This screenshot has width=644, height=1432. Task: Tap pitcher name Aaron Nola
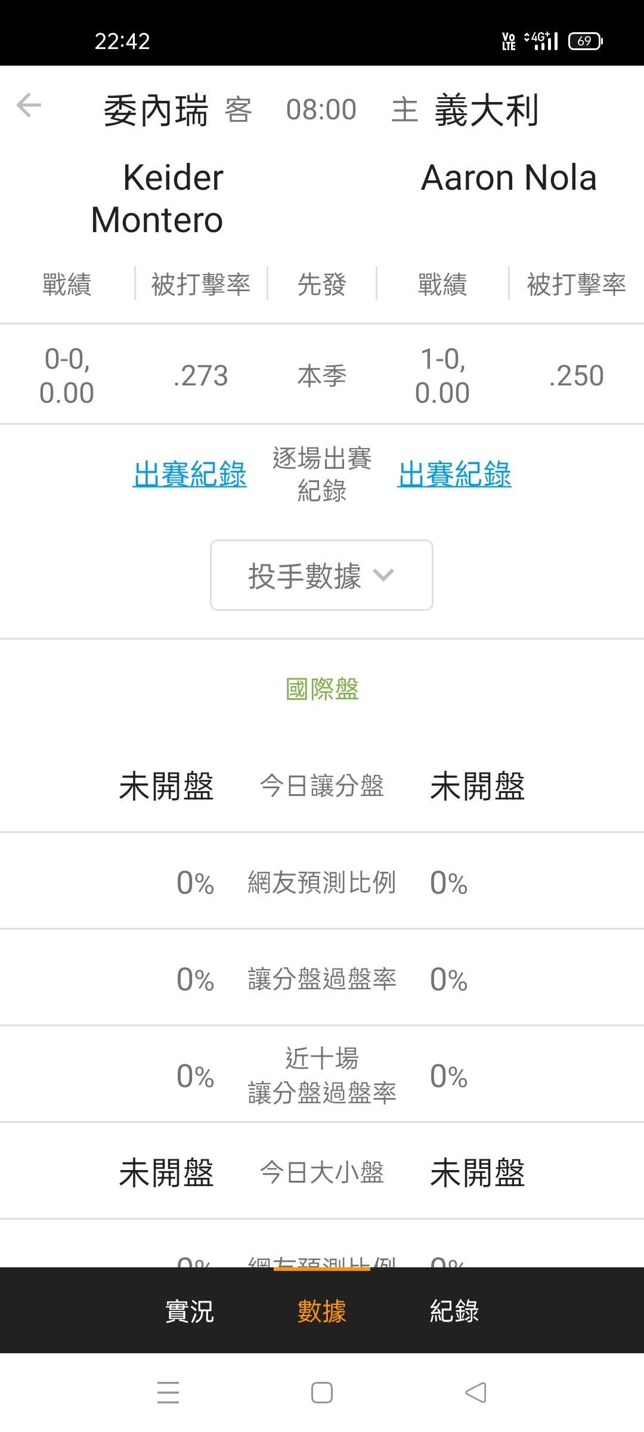click(509, 178)
